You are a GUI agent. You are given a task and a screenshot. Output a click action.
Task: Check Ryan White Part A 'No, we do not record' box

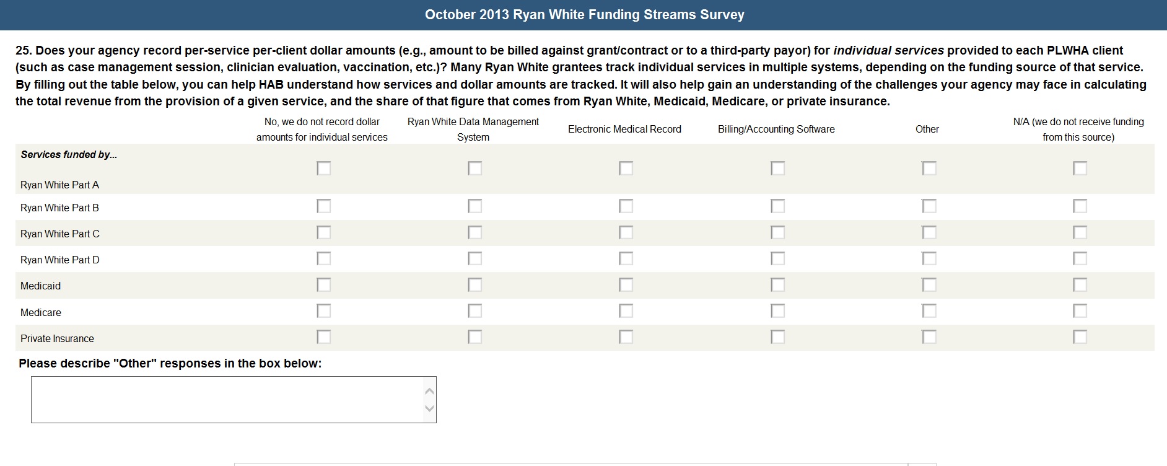click(x=323, y=168)
